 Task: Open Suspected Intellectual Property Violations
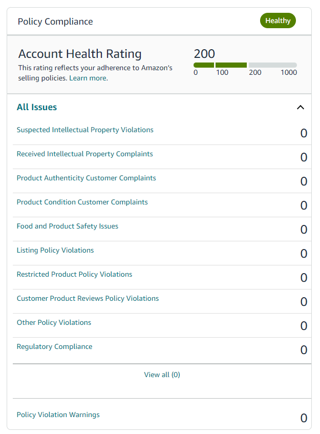(85, 130)
